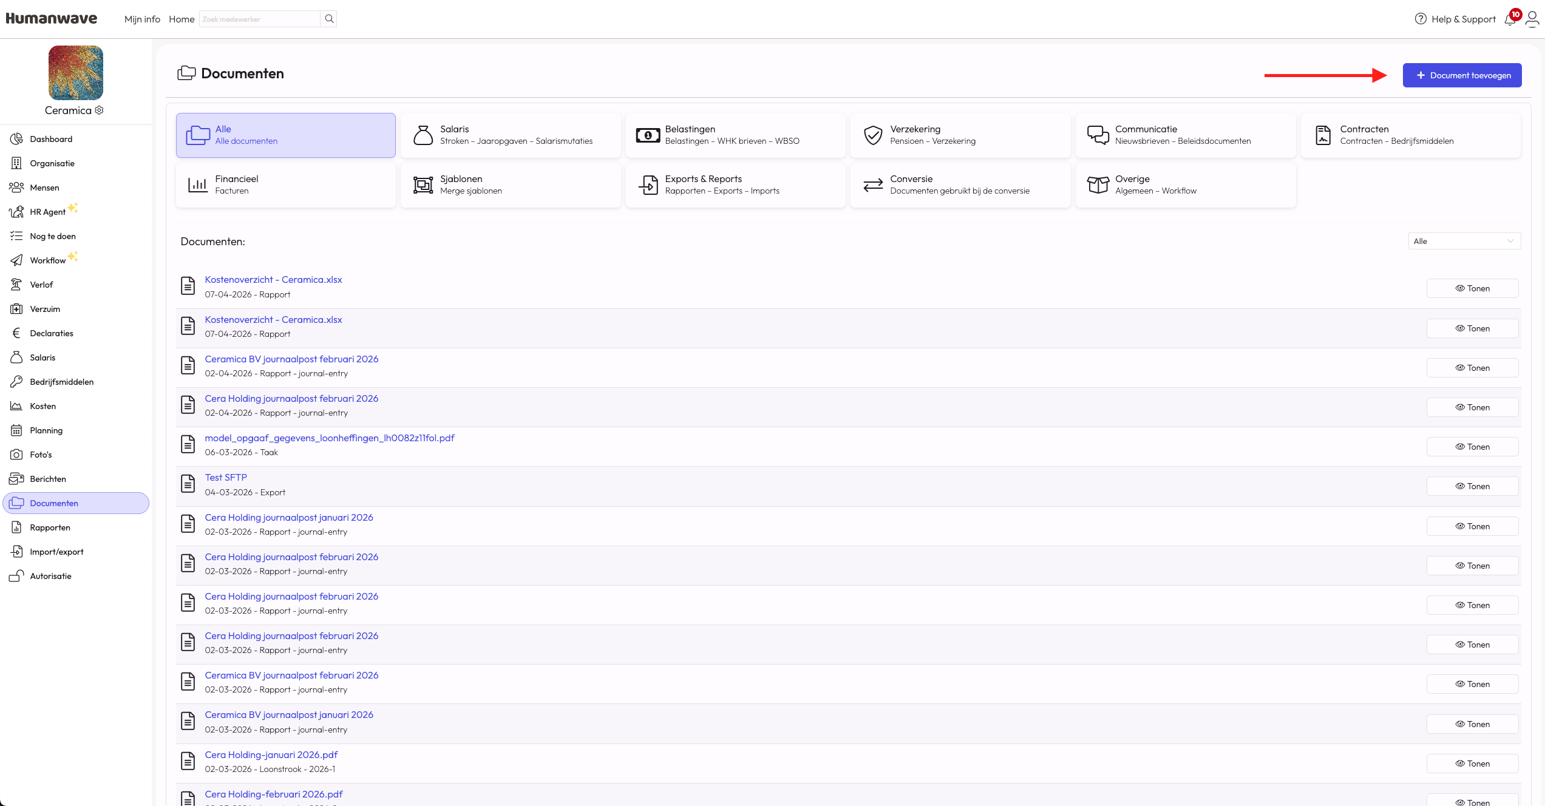Screen dimensions: 1545x806
Task: Expand the Alle filter dropdown
Action: tap(1464, 241)
